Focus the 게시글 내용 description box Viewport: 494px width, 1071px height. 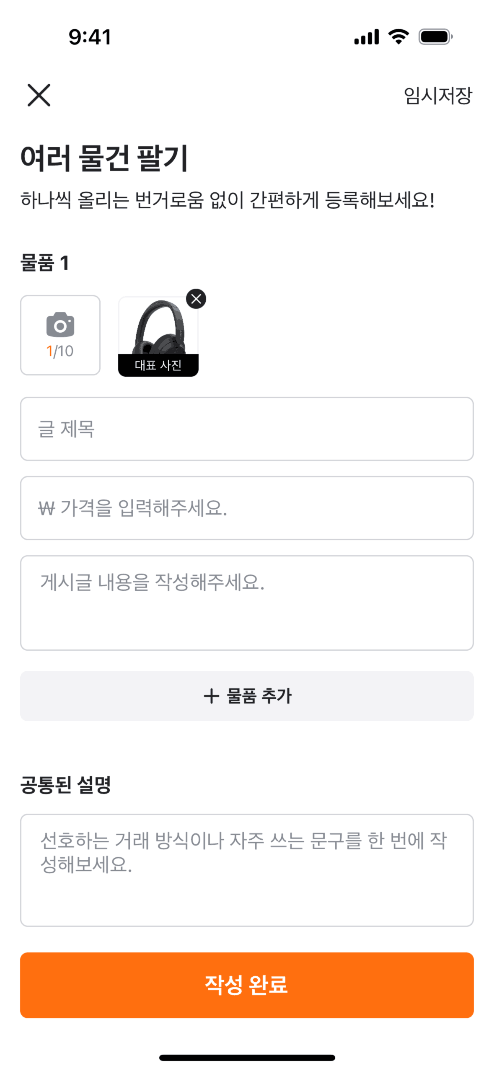click(247, 603)
